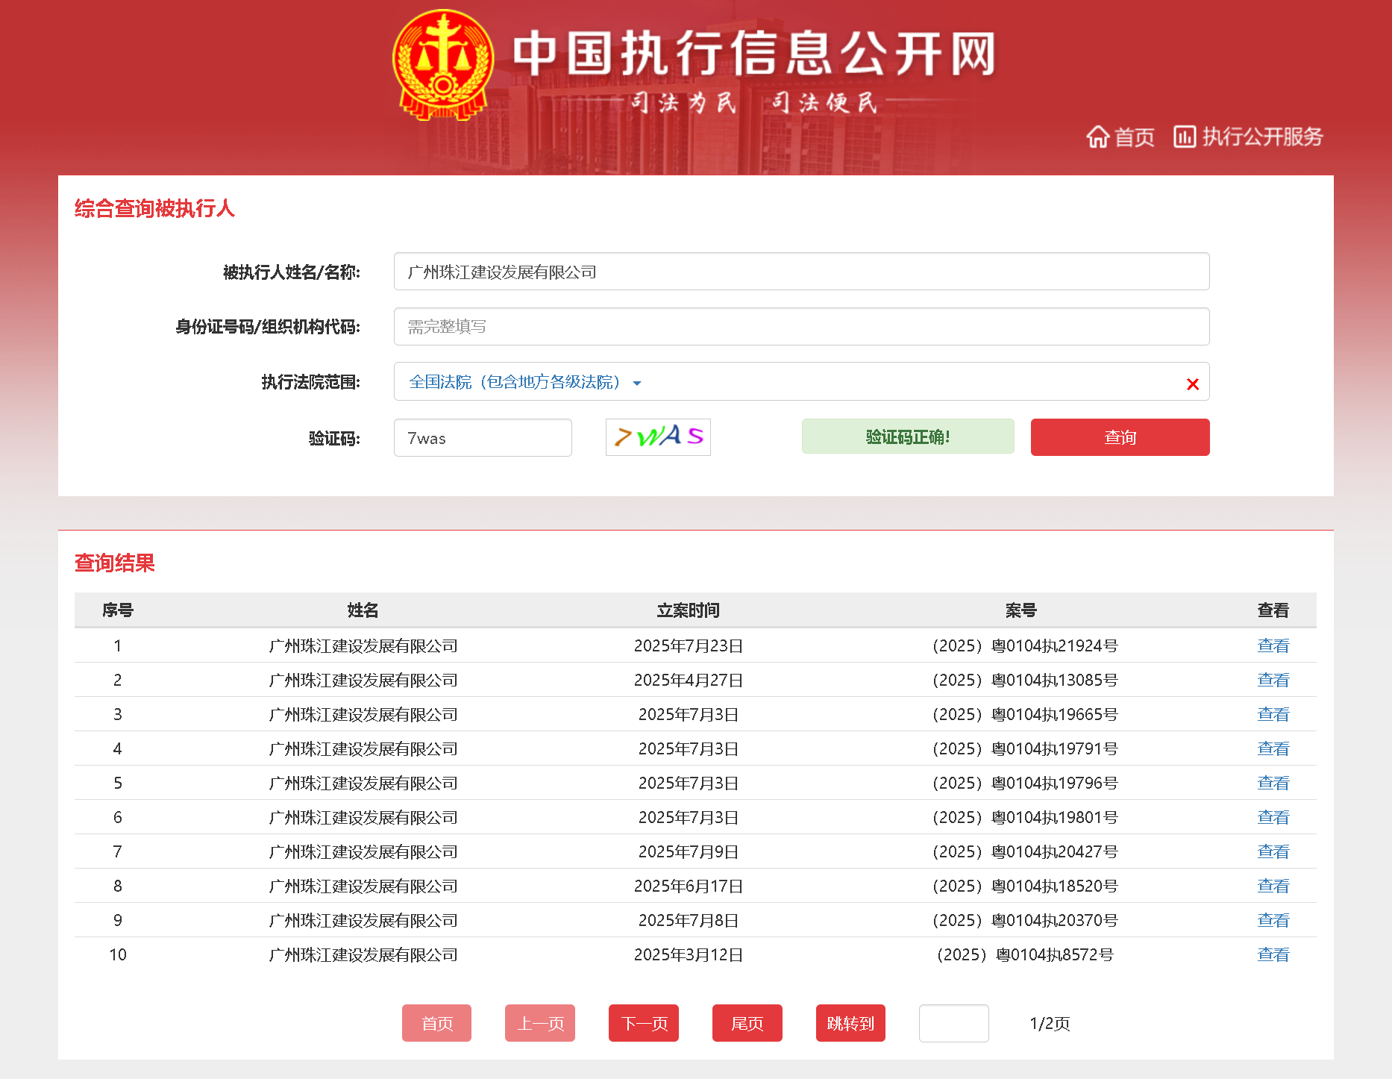Click the 上一页 pagination button
The height and width of the screenshot is (1079, 1392).
(x=540, y=1023)
